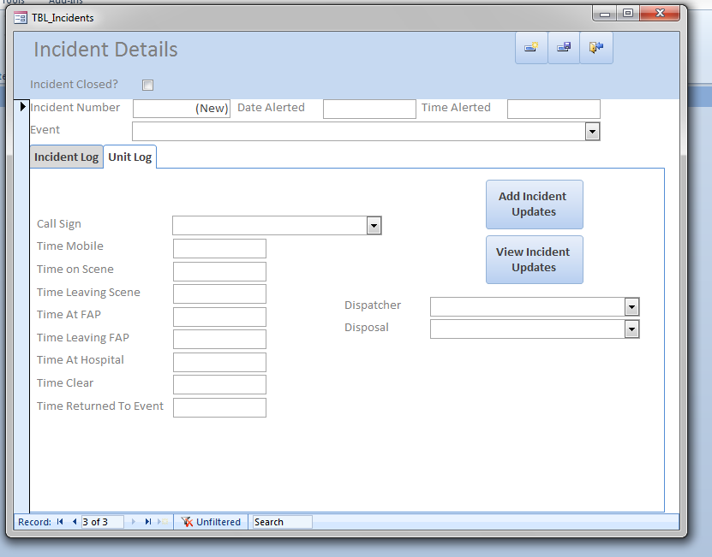The image size is (712, 557).
Task: Click the Time Alerted field
Action: 553,109
